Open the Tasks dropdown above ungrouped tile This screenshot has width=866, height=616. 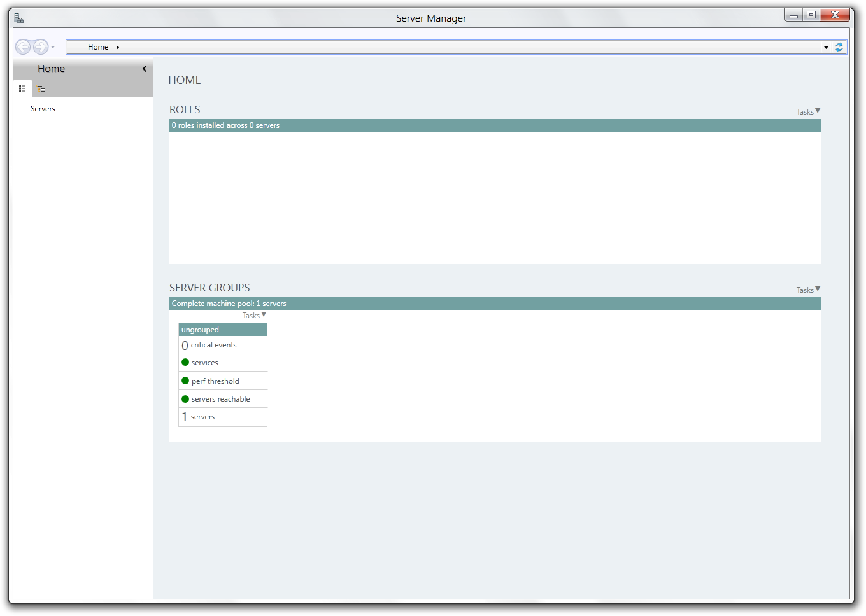(x=254, y=315)
